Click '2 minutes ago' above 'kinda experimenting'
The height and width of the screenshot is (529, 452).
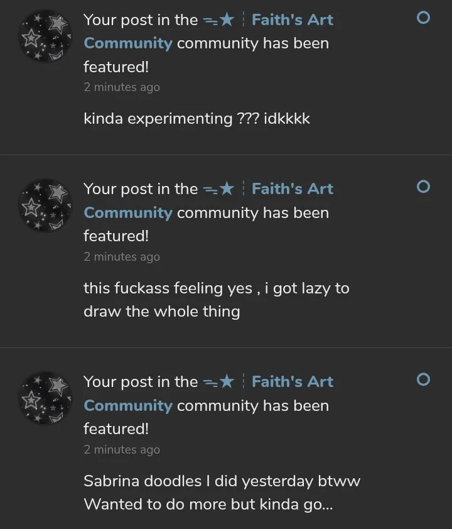(x=122, y=87)
